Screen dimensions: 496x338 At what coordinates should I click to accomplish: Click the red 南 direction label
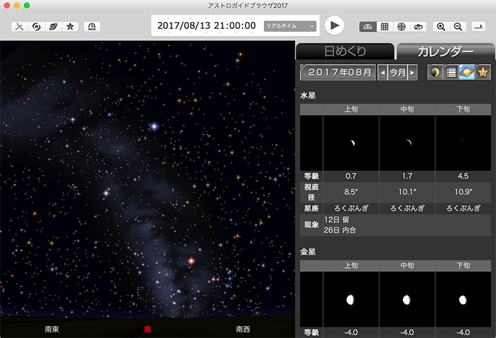(x=147, y=330)
